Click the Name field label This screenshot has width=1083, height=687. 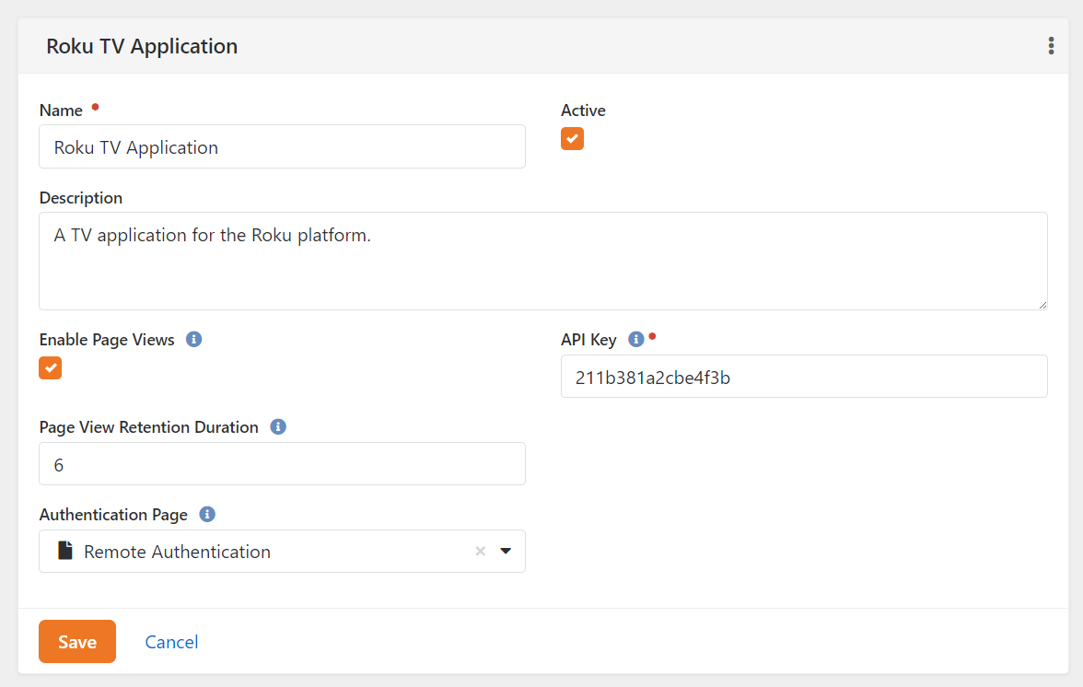[61, 111]
